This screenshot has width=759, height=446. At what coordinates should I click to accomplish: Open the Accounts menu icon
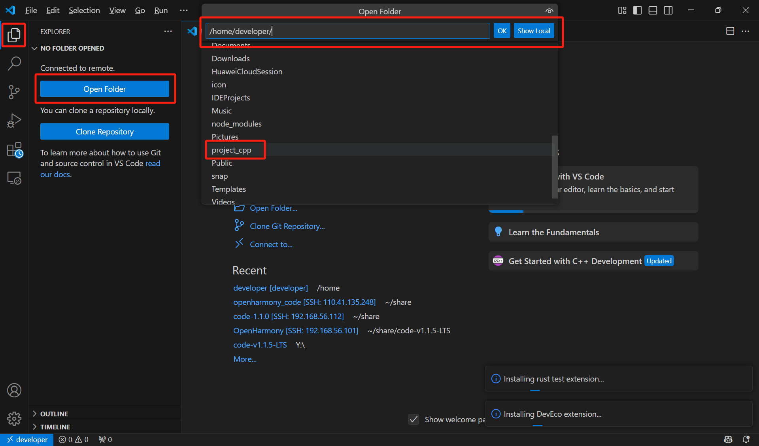click(14, 390)
